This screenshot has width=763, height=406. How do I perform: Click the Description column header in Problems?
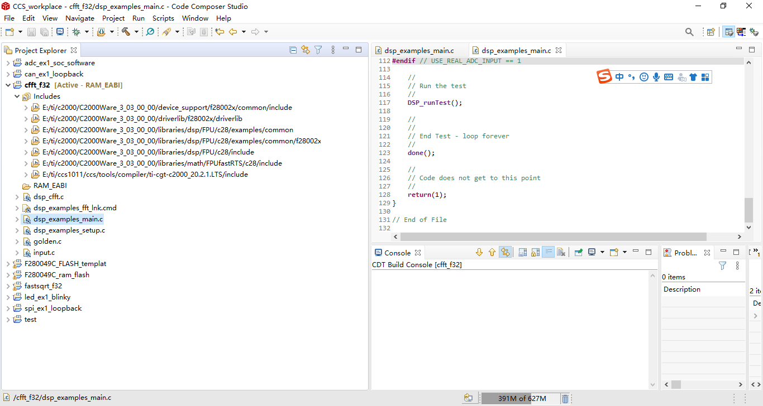(704, 289)
